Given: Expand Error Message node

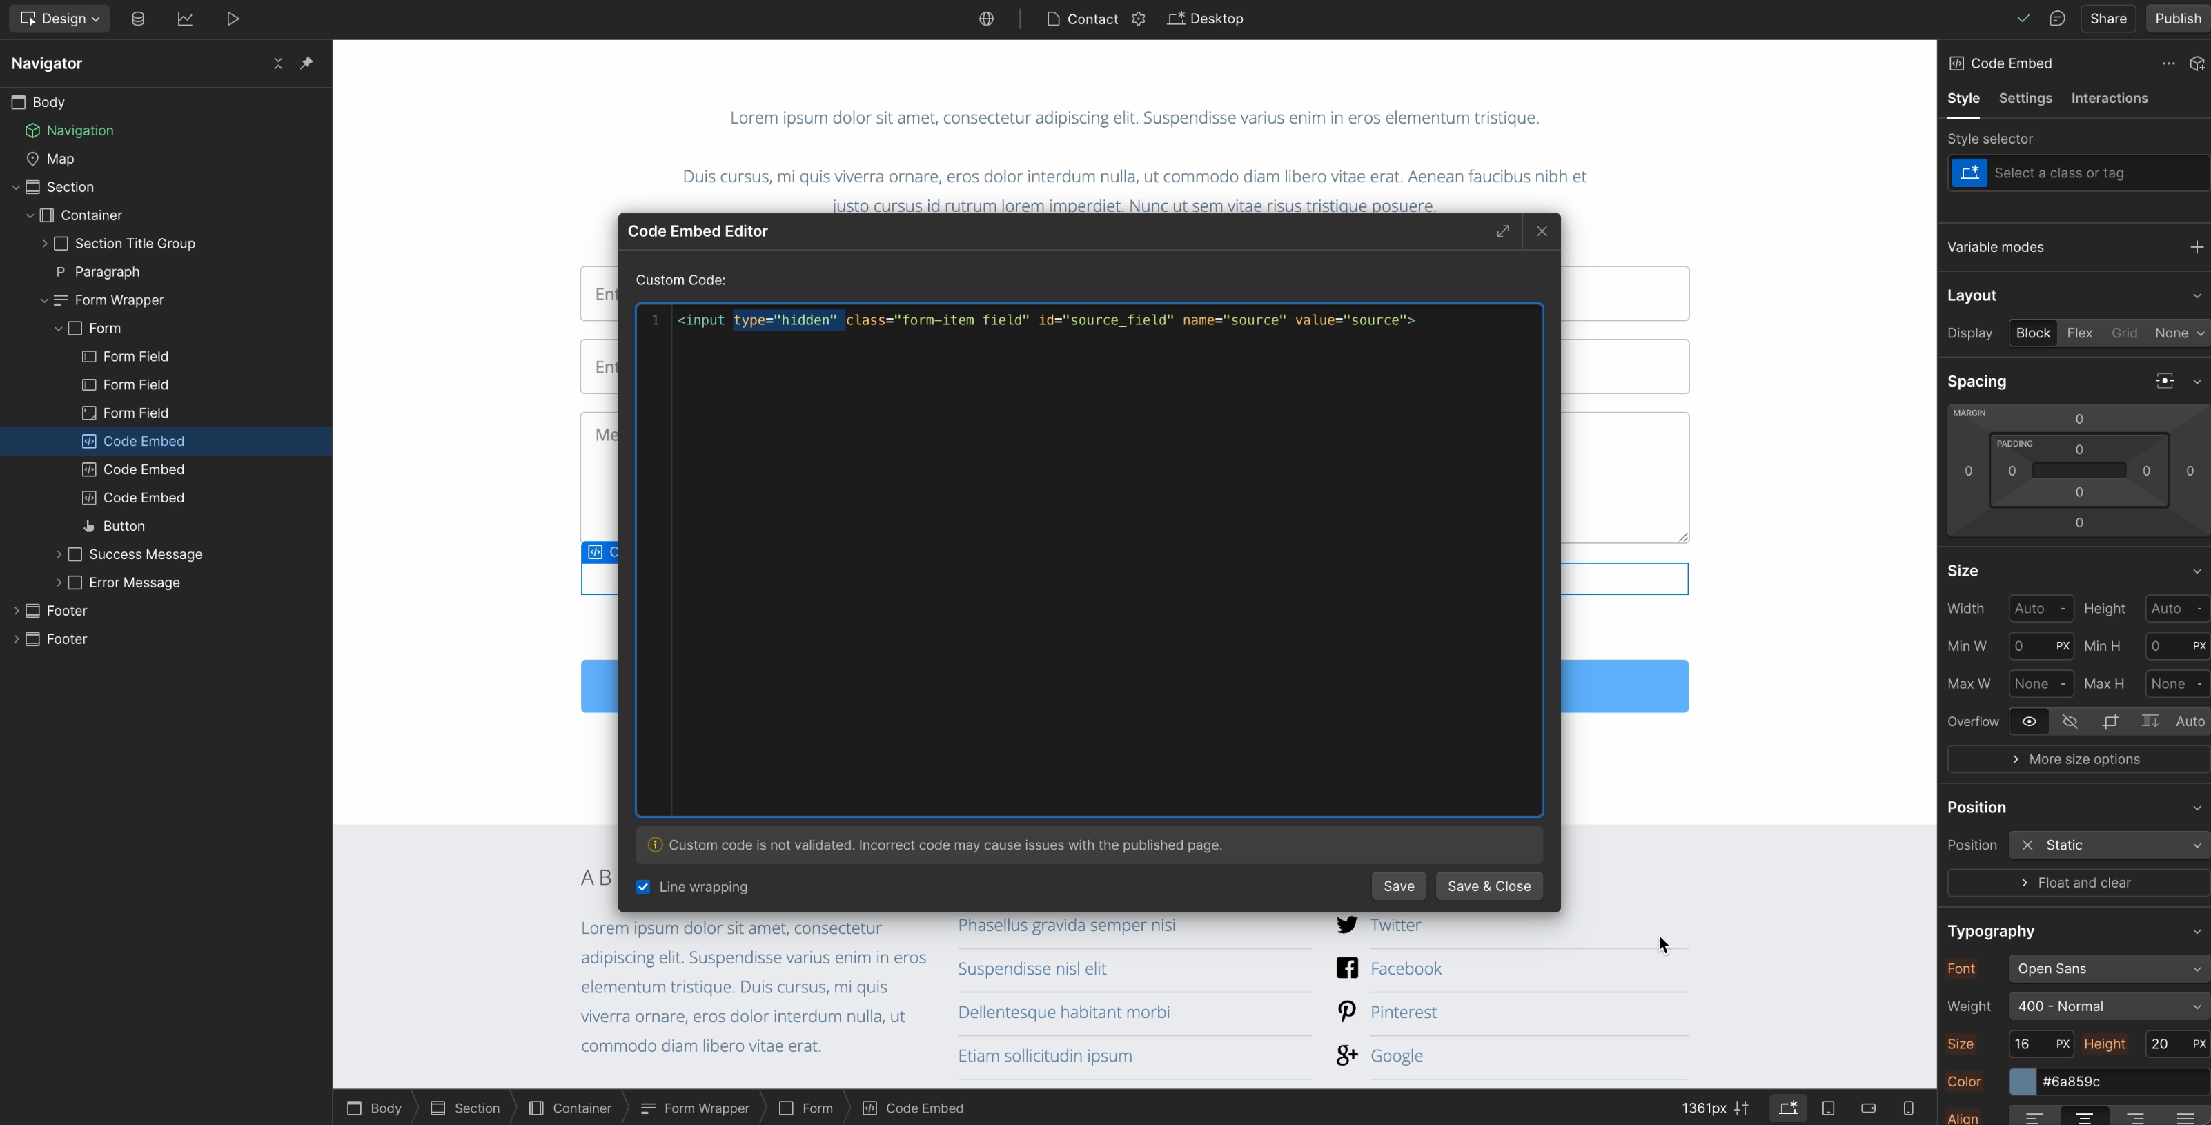Looking at the screenshot, I should [59, 582].
